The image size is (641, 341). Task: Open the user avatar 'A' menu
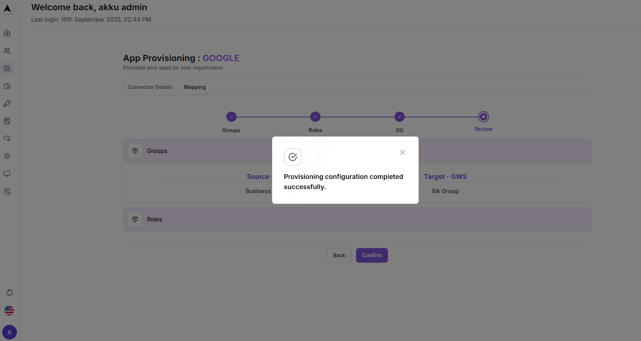click(10, 332)
